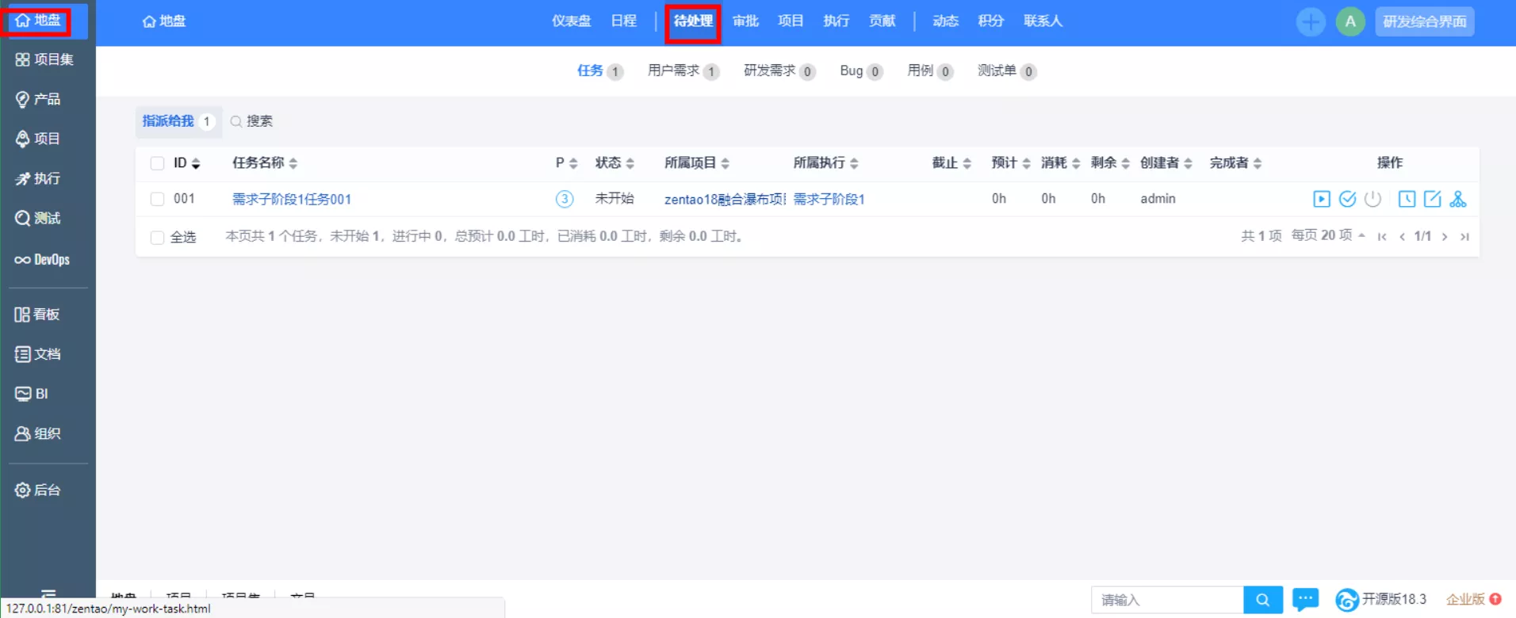Open 产品 in the sidebar

click(37, 99)
